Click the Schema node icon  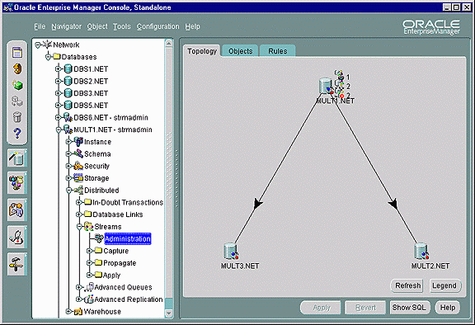(78, 153)
